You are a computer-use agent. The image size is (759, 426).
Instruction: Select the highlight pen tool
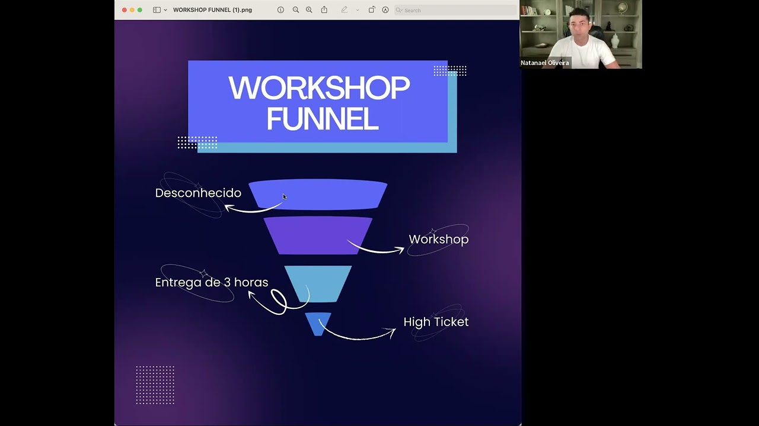(x=344, y=10)
